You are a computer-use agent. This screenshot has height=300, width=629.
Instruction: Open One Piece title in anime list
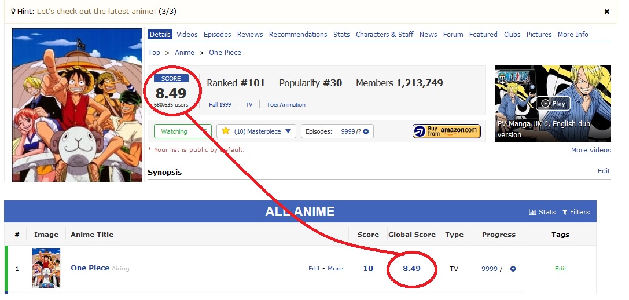pos(90,268)
